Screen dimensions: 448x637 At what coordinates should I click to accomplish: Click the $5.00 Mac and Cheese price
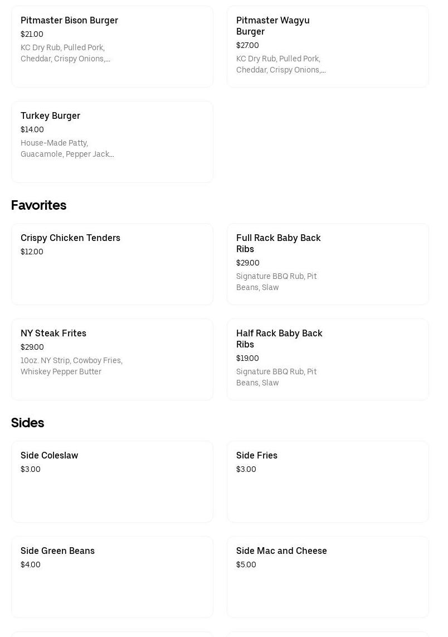point(246,565)
